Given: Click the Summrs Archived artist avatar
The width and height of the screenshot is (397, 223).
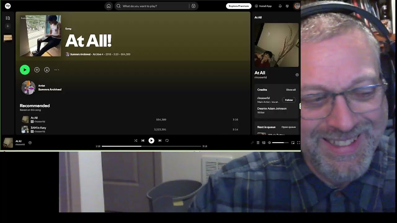Looking at the screenshot, I should (28, 88).
